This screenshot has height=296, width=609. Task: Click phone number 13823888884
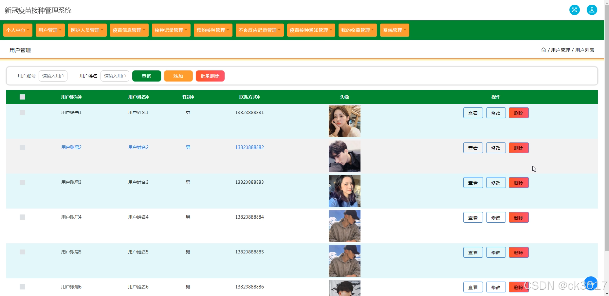[249, 217]
